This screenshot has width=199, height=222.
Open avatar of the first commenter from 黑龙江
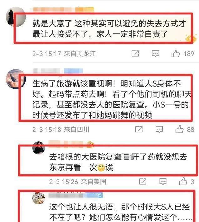tap(16, 17)
